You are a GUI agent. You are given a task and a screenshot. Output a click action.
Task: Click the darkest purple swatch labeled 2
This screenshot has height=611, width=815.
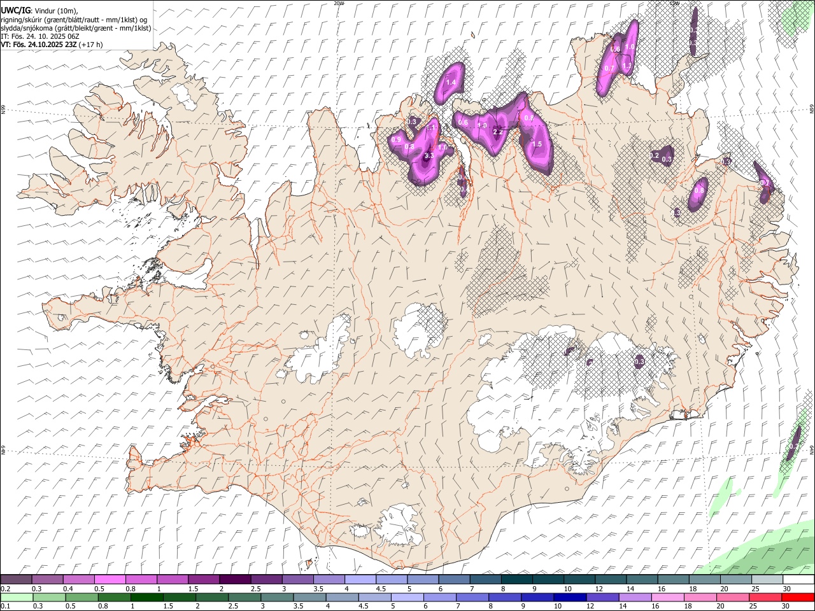235,580
